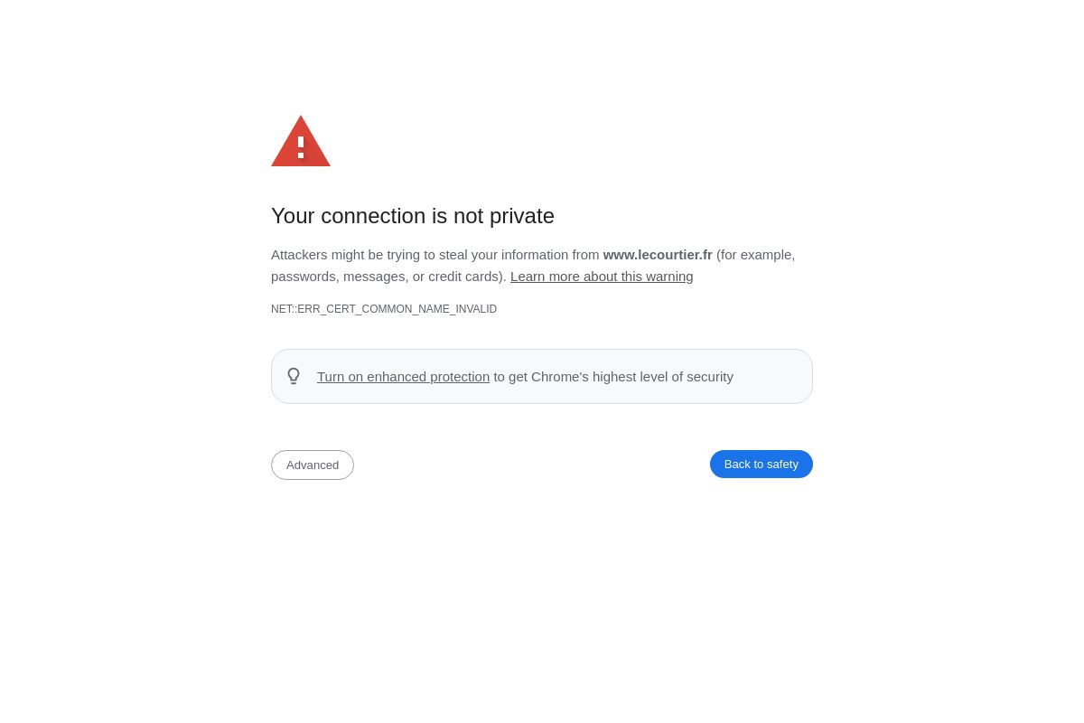Follow the Turn on enhanced protection link

pyautogui.click(x=403, y=377)
